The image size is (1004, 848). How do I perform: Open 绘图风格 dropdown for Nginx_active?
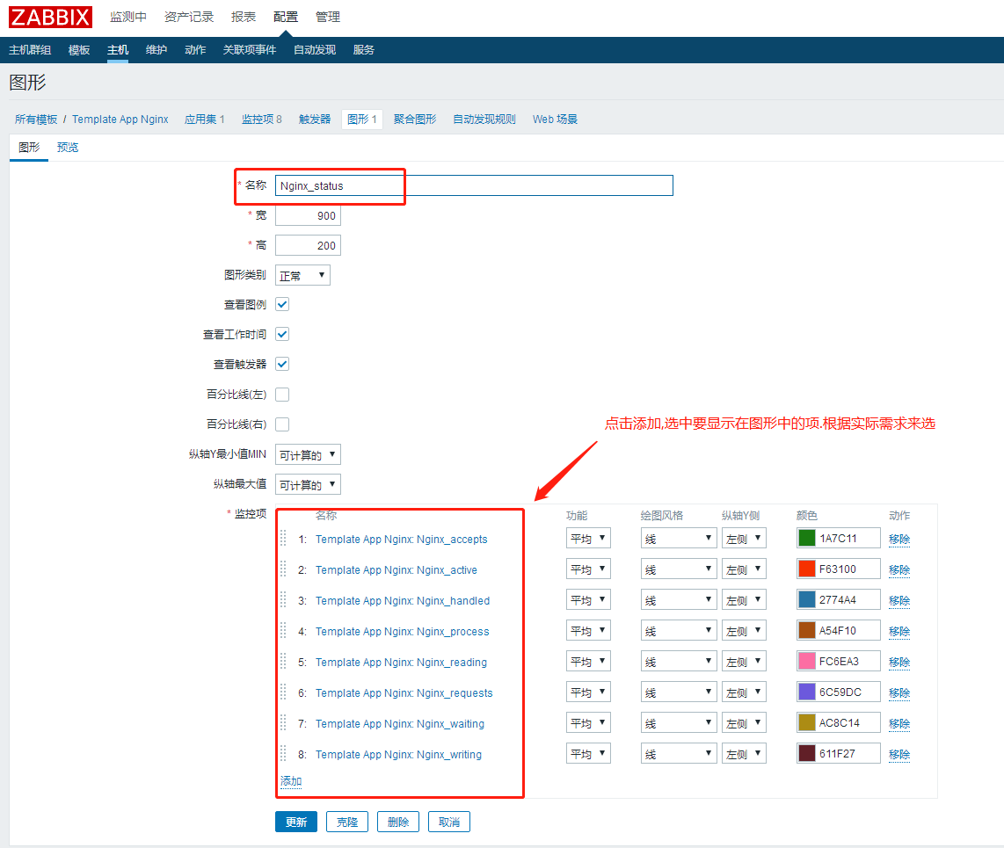pyautogui.click(x=678, y=569)
